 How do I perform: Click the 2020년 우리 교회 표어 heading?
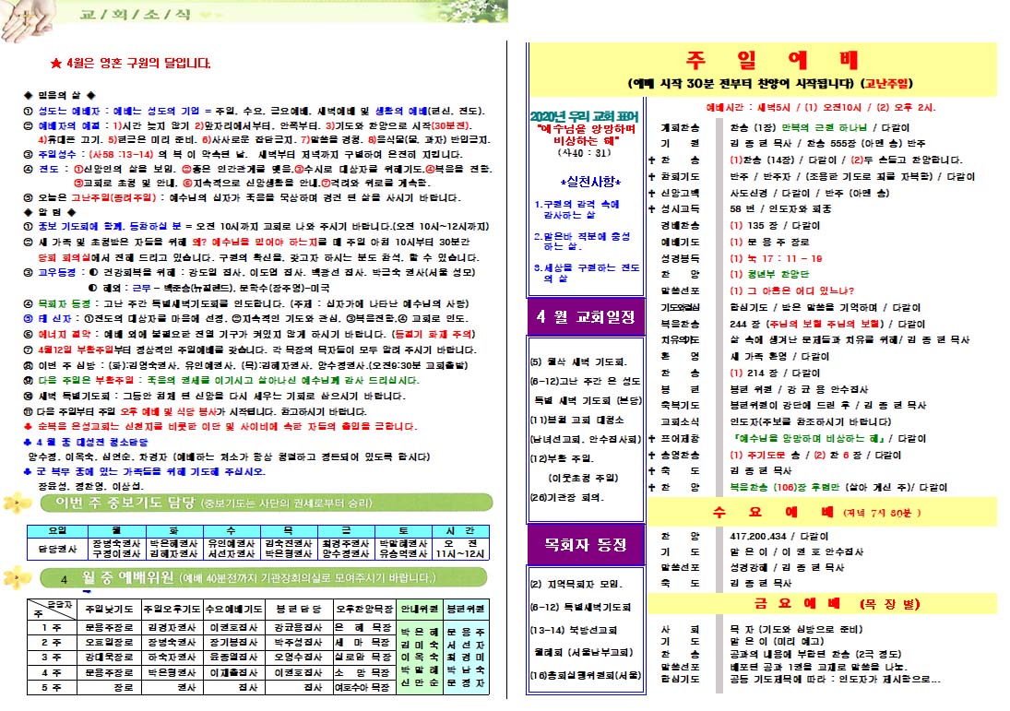570,115
